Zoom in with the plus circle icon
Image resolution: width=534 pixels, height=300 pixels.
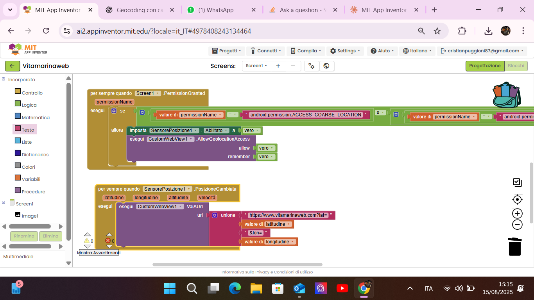pos(517,213)
